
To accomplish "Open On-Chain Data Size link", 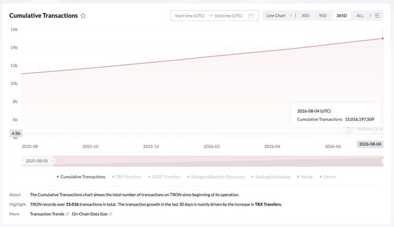I will click(x=89, y=214).
